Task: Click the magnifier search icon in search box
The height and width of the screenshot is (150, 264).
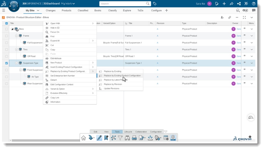Action: pyautogui.click(x=148, y=4)
